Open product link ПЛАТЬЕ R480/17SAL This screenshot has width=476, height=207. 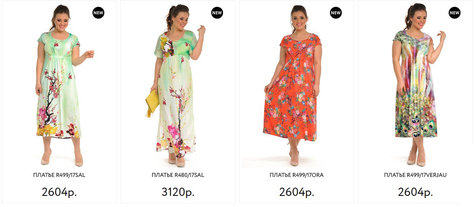click(x=178, y=175)
